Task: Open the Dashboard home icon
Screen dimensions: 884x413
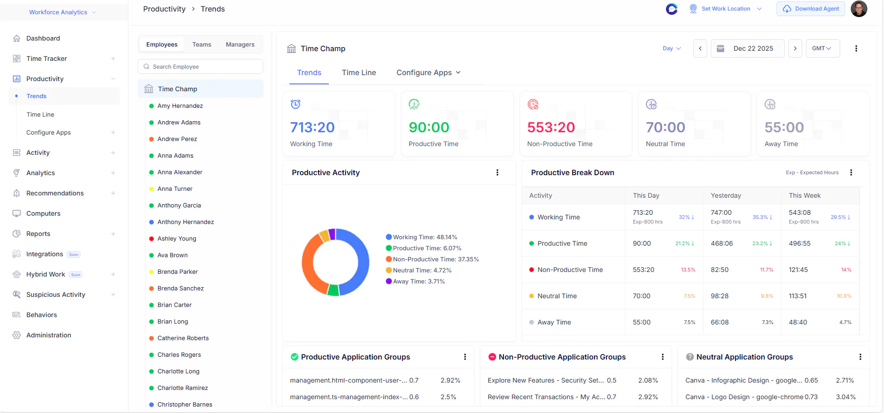Action: pyautogui.click(x=17, y=38)
